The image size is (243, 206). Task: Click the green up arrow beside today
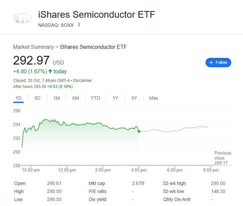coord(50,71)
